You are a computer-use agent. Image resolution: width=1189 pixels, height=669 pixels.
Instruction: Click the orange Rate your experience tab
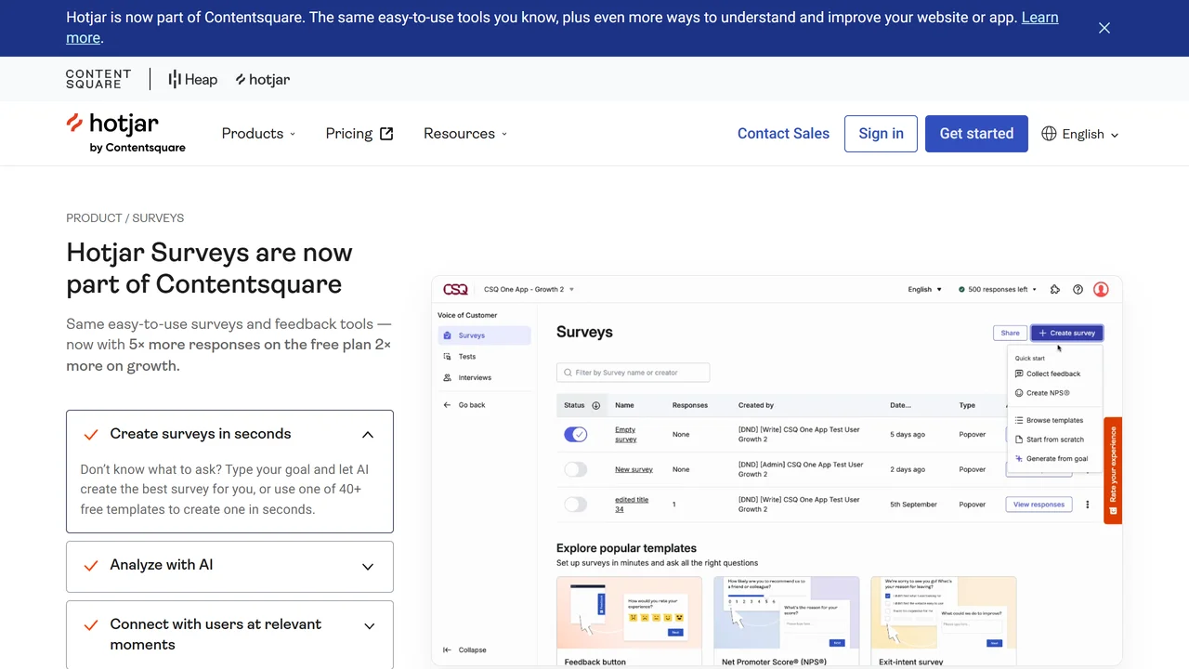point(1113,470)
